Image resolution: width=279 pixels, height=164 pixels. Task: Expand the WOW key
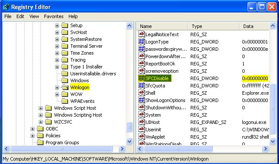57,94
